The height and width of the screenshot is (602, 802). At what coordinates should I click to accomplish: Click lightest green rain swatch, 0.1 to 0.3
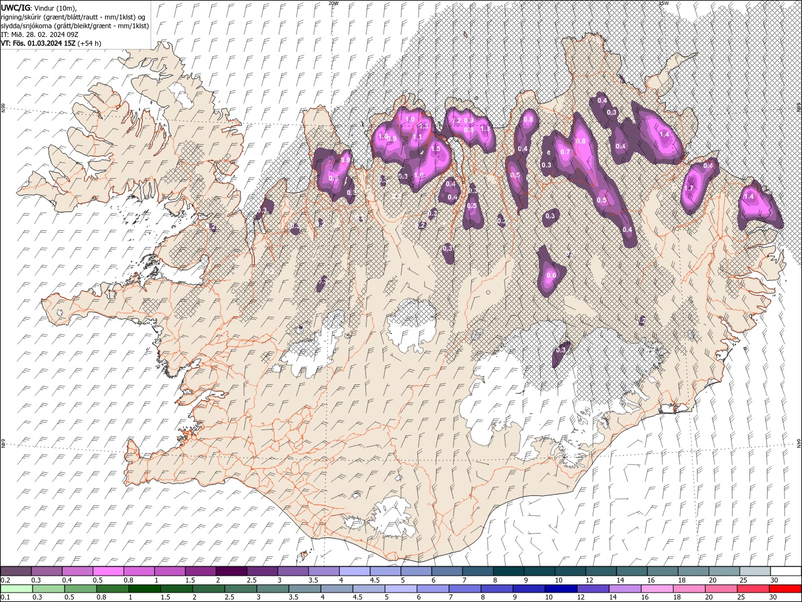coord(16,588)
